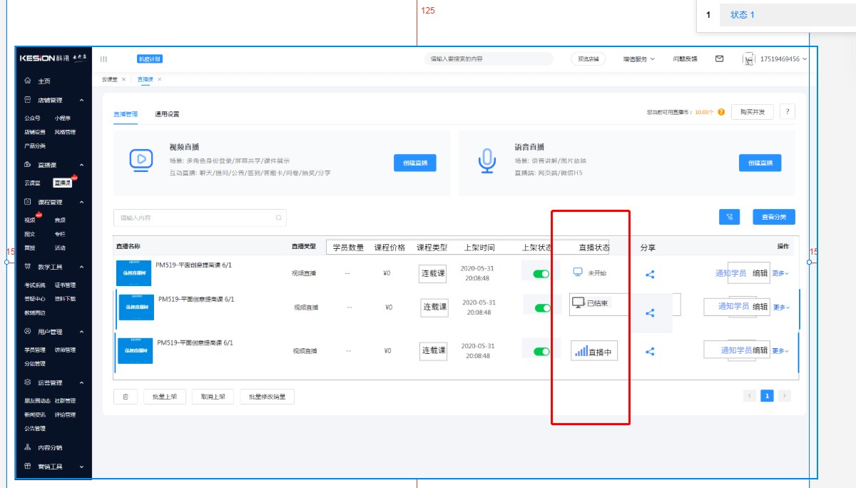Click the sidebar collapse icon in top bar
The image size is (856, 488).
coord(103,59)
